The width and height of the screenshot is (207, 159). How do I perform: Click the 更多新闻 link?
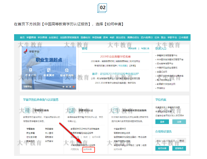coord(132,48)
